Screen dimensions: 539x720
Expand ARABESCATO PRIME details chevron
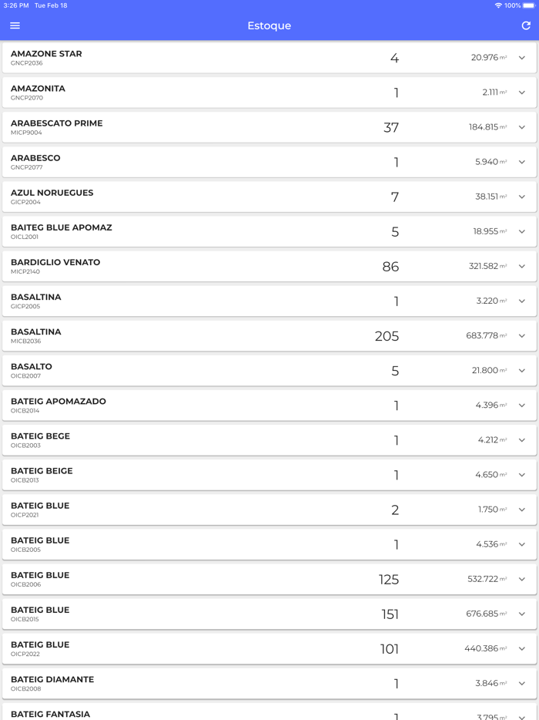[522, 127]
